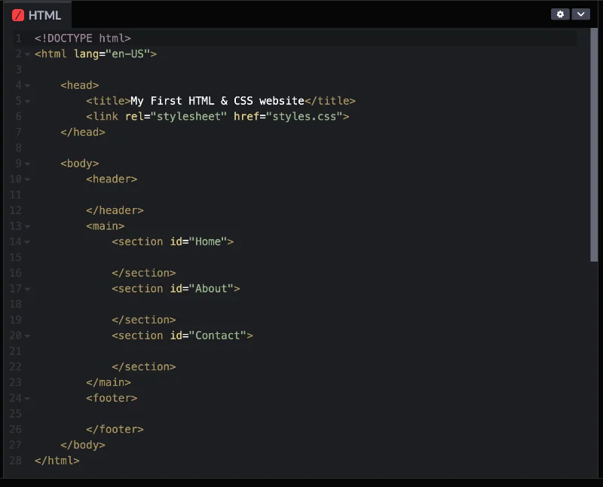Screen dimensions: 603x487
Task: Click the </section> tag on line 16
Action: [144, 273]
